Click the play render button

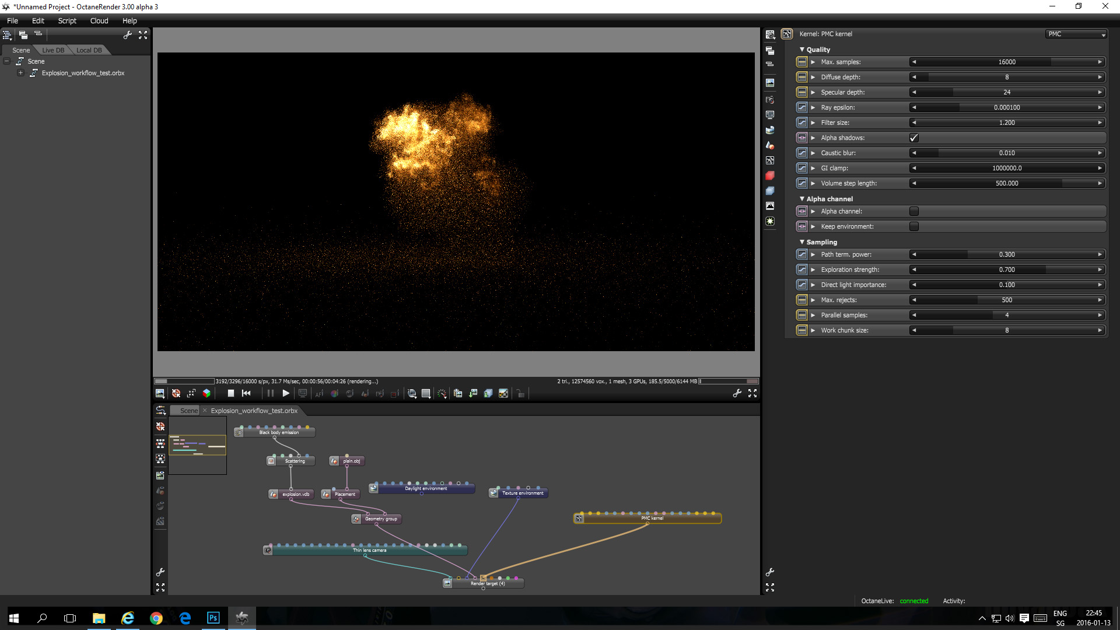pos(286,394)
